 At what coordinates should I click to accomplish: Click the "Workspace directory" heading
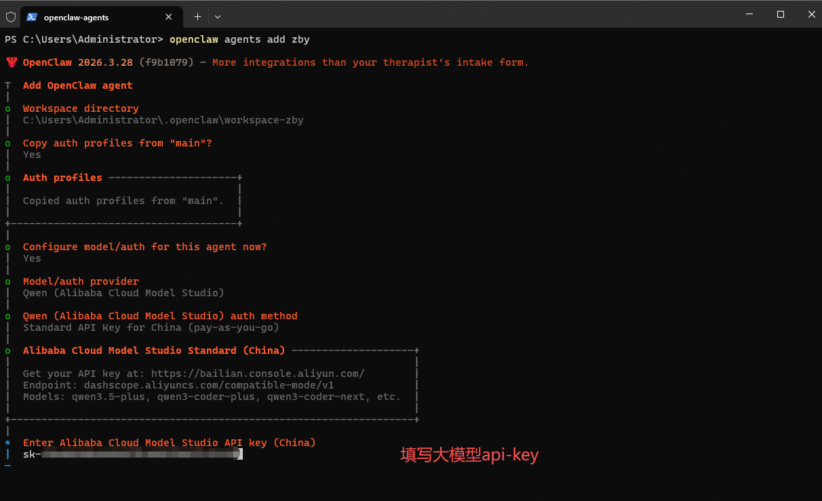coord(81,108)
